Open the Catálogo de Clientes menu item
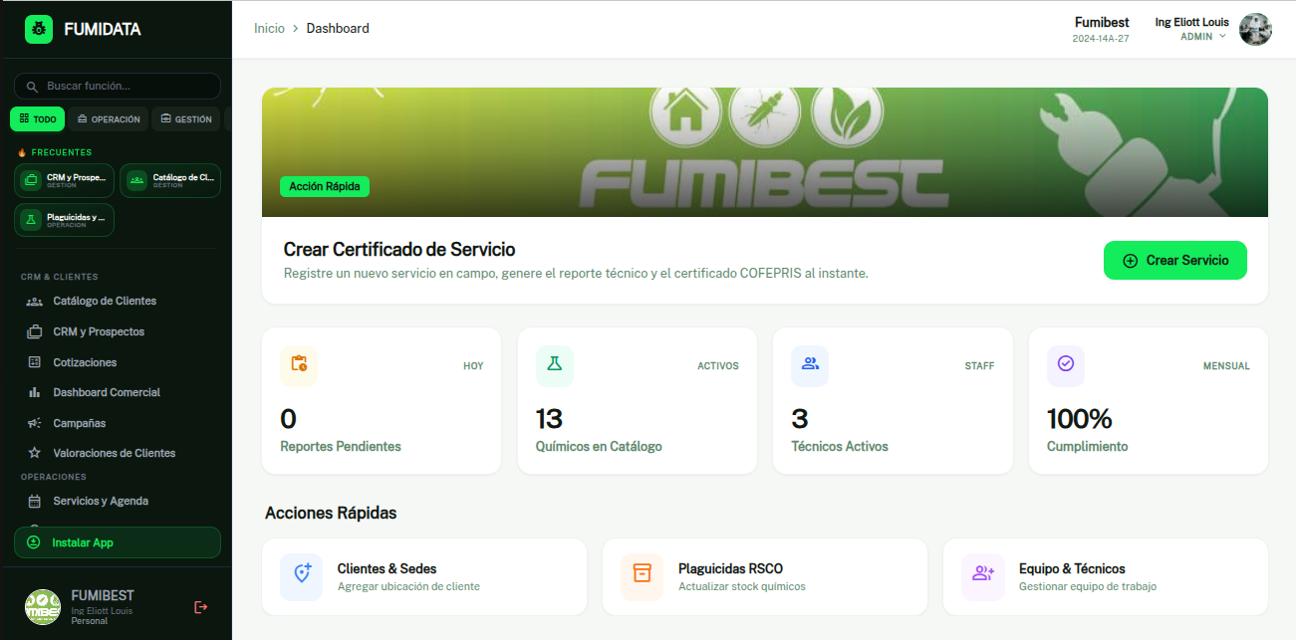Image resolution: width=1296 pixels, height=640 pixels. tap(118, 302)
